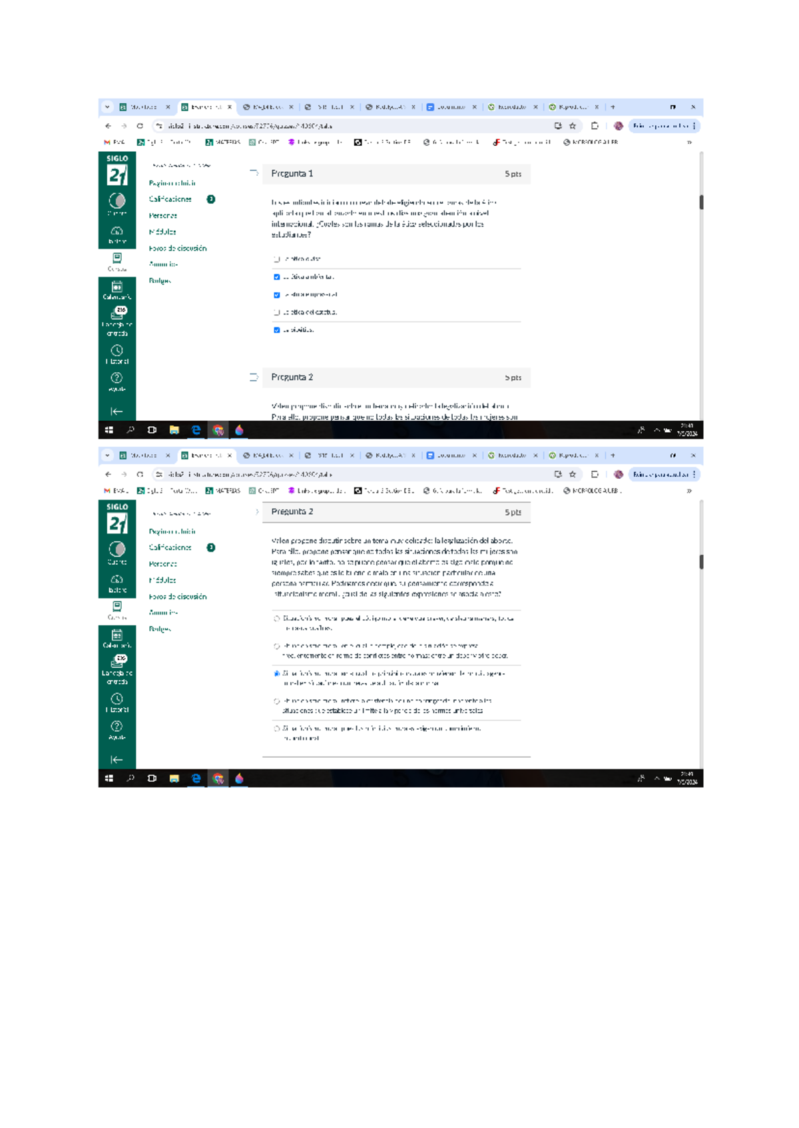Open Calendario icon in upper screenshot sidebar
The height and width of the screenshot is (1128, 799).
tap(117, 290)
